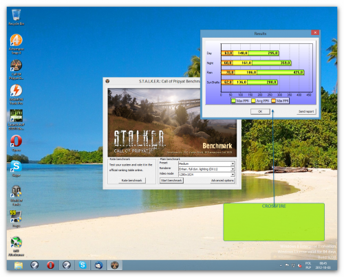Open the POL language indicator
Viewport: 344px width, 277px height.
click(x=308, y=265)
